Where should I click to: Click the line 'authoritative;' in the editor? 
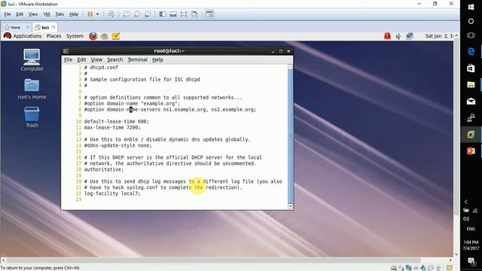click(x=104, y=169)
